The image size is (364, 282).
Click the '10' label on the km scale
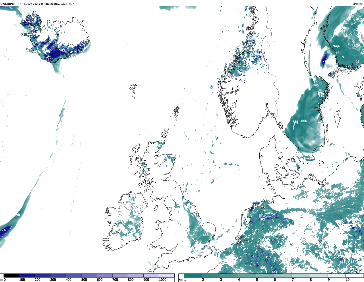coord(348,280)
